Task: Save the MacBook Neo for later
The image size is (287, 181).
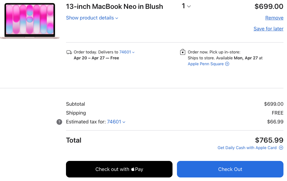Action: click(x=268, y=29)
